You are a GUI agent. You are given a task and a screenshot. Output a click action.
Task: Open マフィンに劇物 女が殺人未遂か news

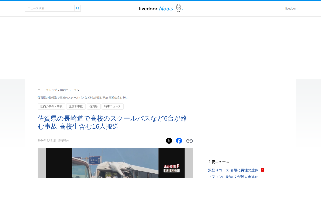tap(233, 176)
